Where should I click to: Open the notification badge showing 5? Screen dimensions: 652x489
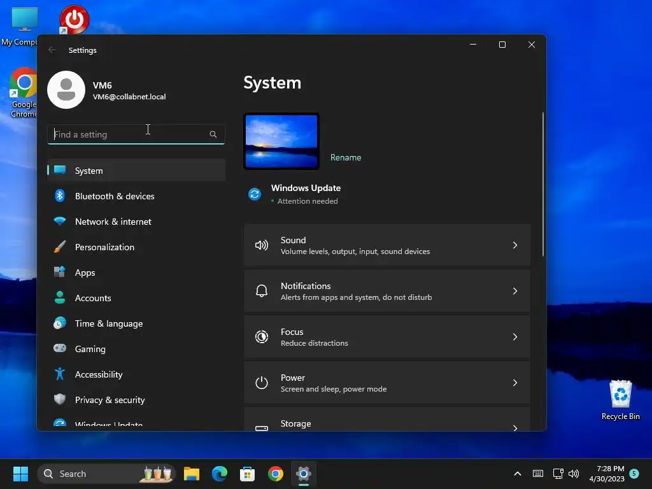tap(634, 473)
